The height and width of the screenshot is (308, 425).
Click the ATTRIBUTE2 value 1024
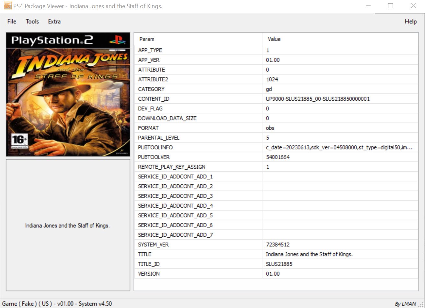tap(272, 79)
